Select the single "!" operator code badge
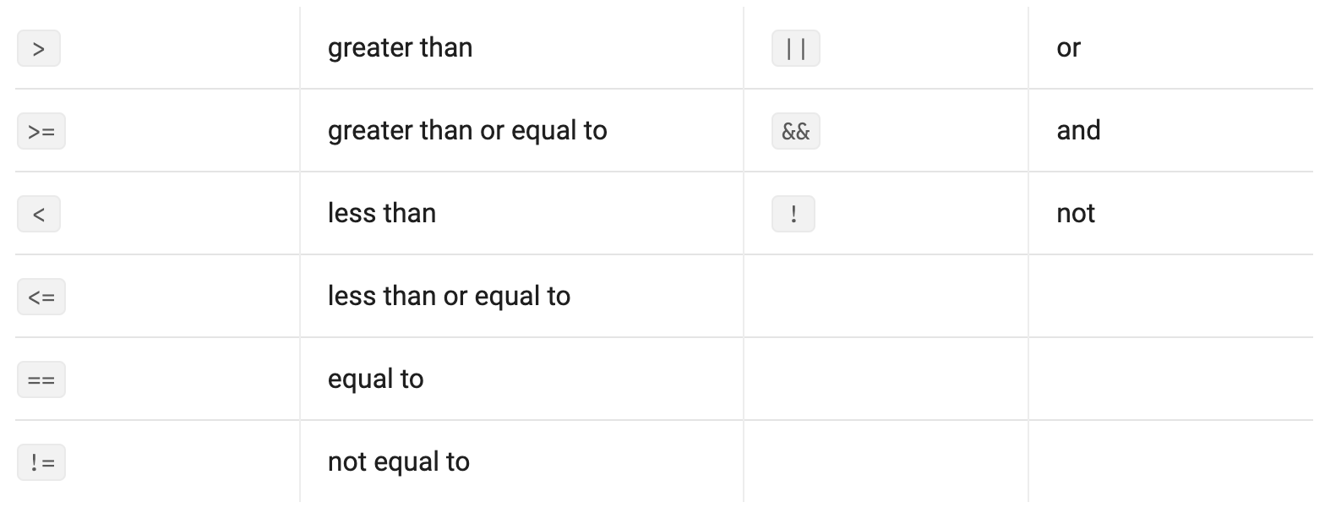This screenshot has width=1325, height=524. click(793, 214)
